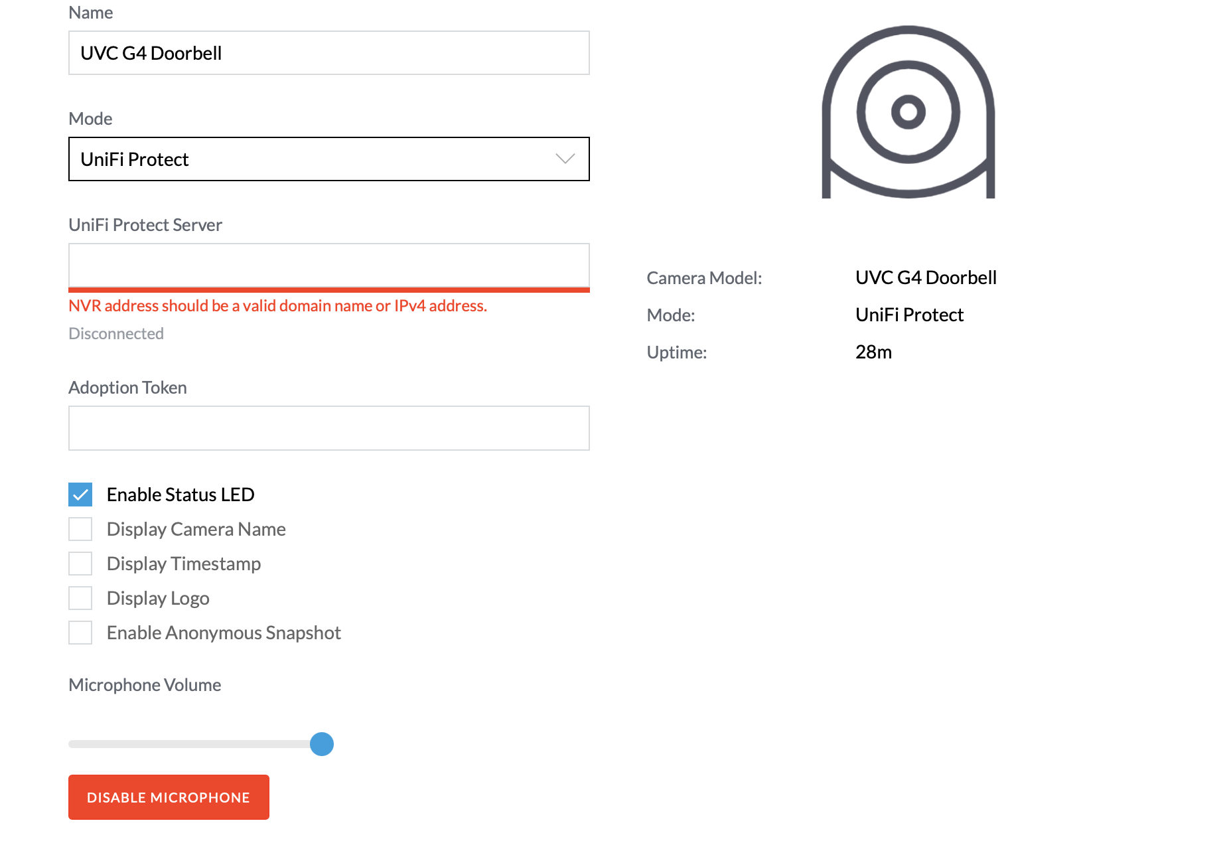Click the Microphone Volume label
Screen dimensions: 1229x847
(145, 685)
